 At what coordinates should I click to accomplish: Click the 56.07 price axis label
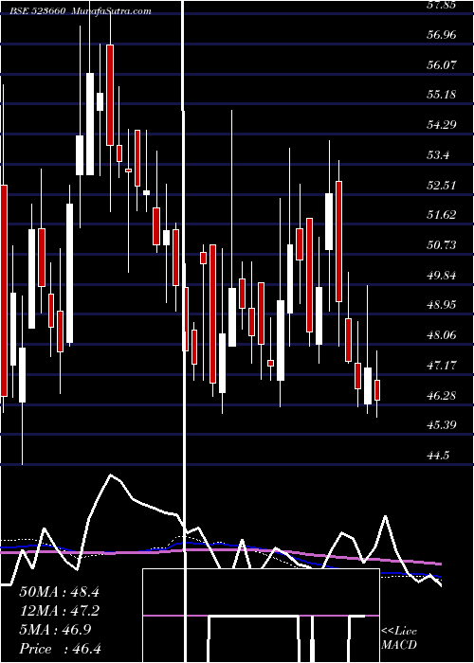pyautogui.click(x=442, y=65)
